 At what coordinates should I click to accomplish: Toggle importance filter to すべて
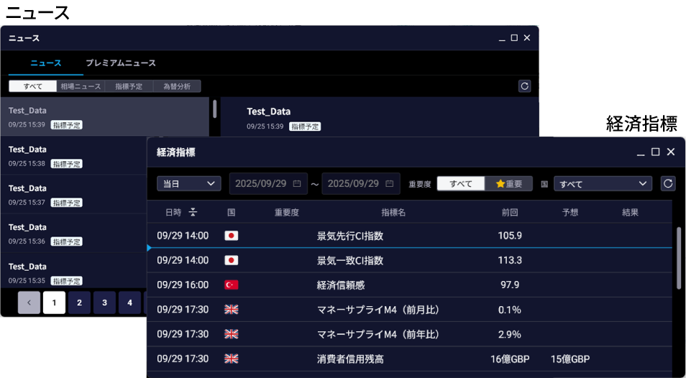click(x=461, y=183)
